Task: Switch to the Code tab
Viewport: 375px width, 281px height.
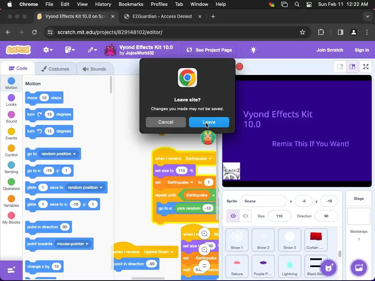Action: tap(18, 68)
